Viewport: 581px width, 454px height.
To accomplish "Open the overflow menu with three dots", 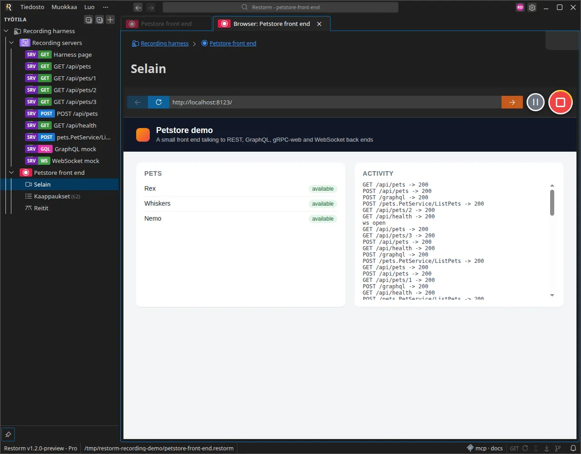I will (x=106, y=7).
